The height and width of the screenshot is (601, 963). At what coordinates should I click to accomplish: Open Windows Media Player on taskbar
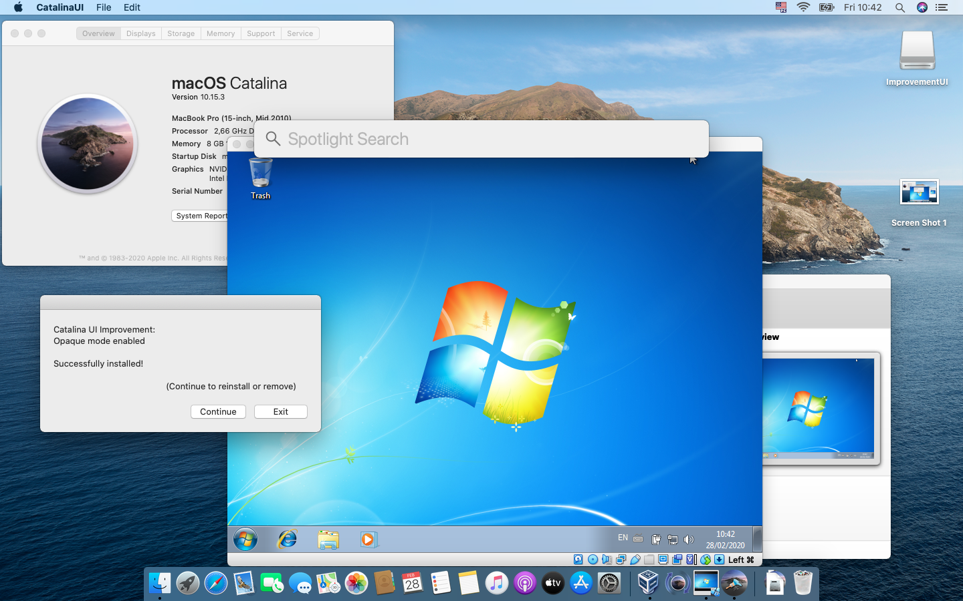(x=368, y=539)
